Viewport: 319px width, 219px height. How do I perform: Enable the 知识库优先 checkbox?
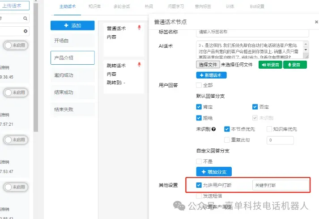(269, 129)
